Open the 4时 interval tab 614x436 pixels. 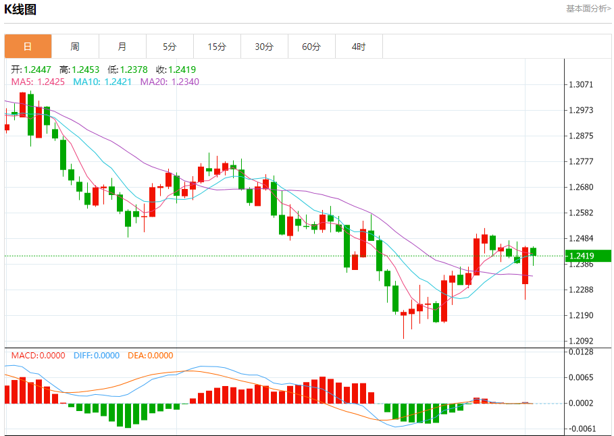[359, 47]
